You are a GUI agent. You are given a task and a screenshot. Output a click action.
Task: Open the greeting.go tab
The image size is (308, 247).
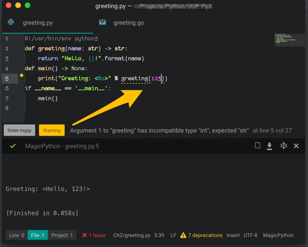coord(129,23)
